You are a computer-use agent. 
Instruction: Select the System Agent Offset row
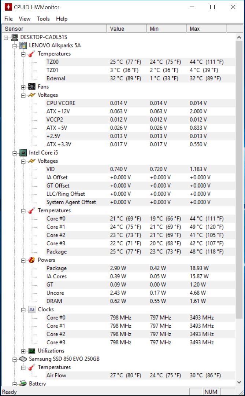tap(140, 202)
